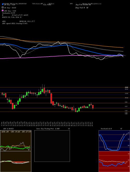The height and width of the screenshot is (172, 130).
Task: Click the blue 20 Day EMA legend swatch
Action: click(x=3, y=4)
